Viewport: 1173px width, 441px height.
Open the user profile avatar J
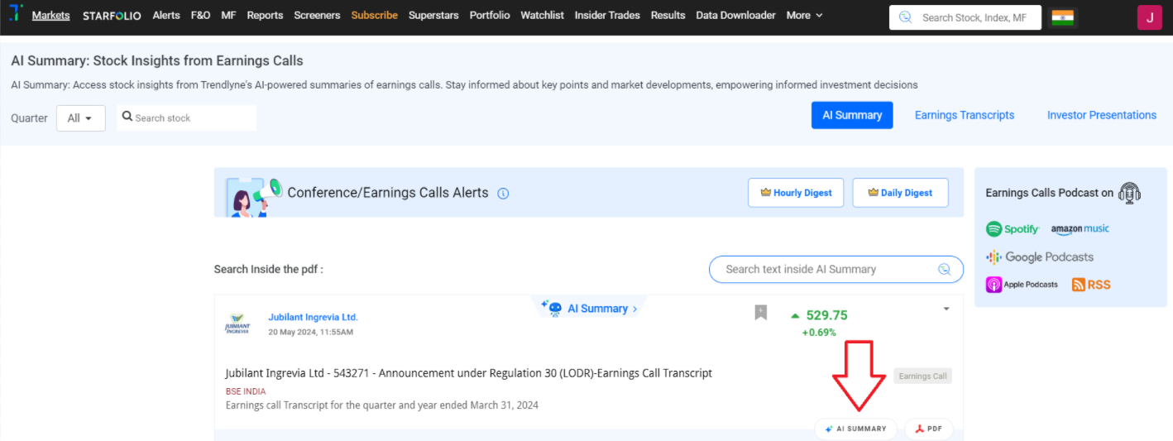point(1149,17)
